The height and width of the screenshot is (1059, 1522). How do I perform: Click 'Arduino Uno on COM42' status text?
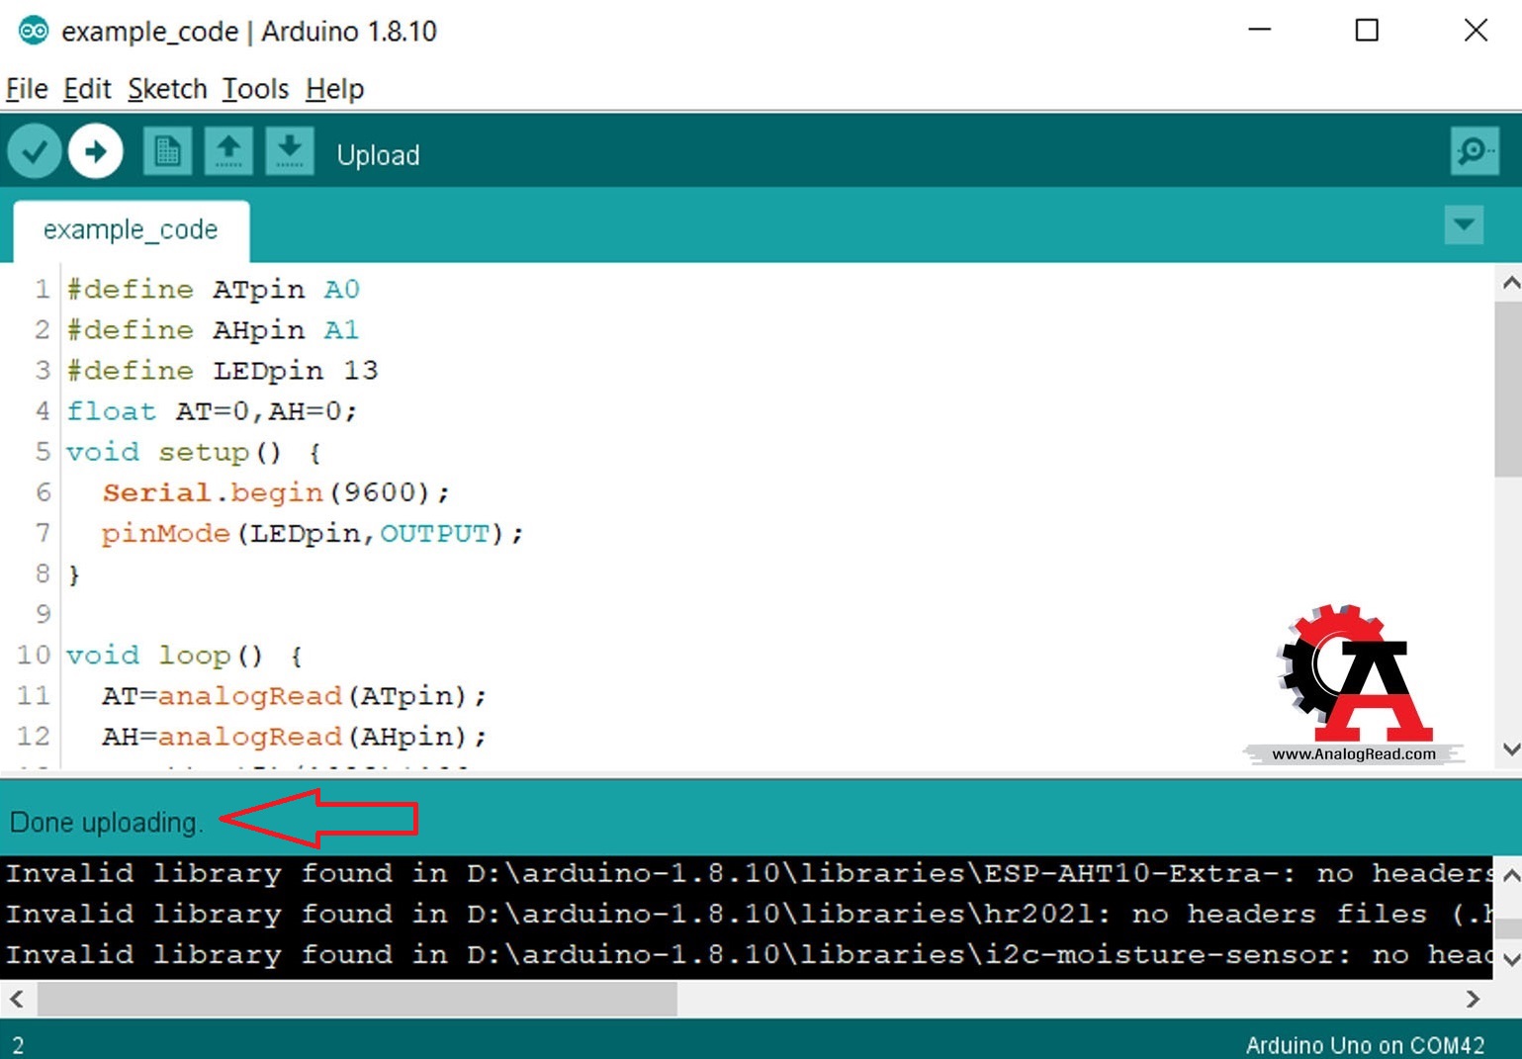click(x=1365, y=1045)
